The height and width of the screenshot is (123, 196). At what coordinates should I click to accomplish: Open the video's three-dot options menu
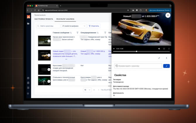click(169, 49)
